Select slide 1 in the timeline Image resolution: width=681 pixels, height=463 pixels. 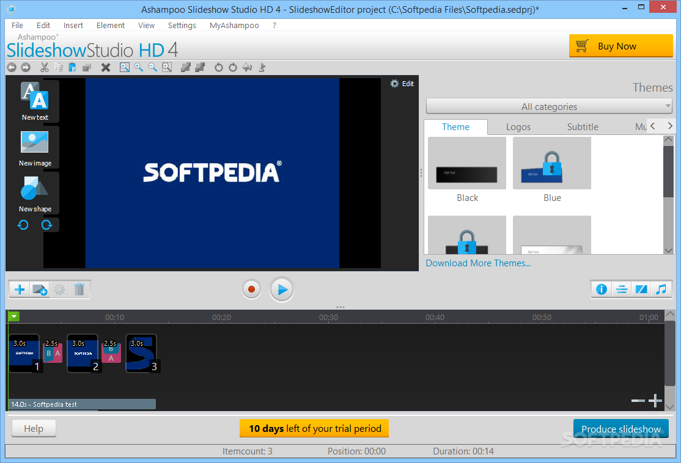pyautogui.click(x=24, y=353)
